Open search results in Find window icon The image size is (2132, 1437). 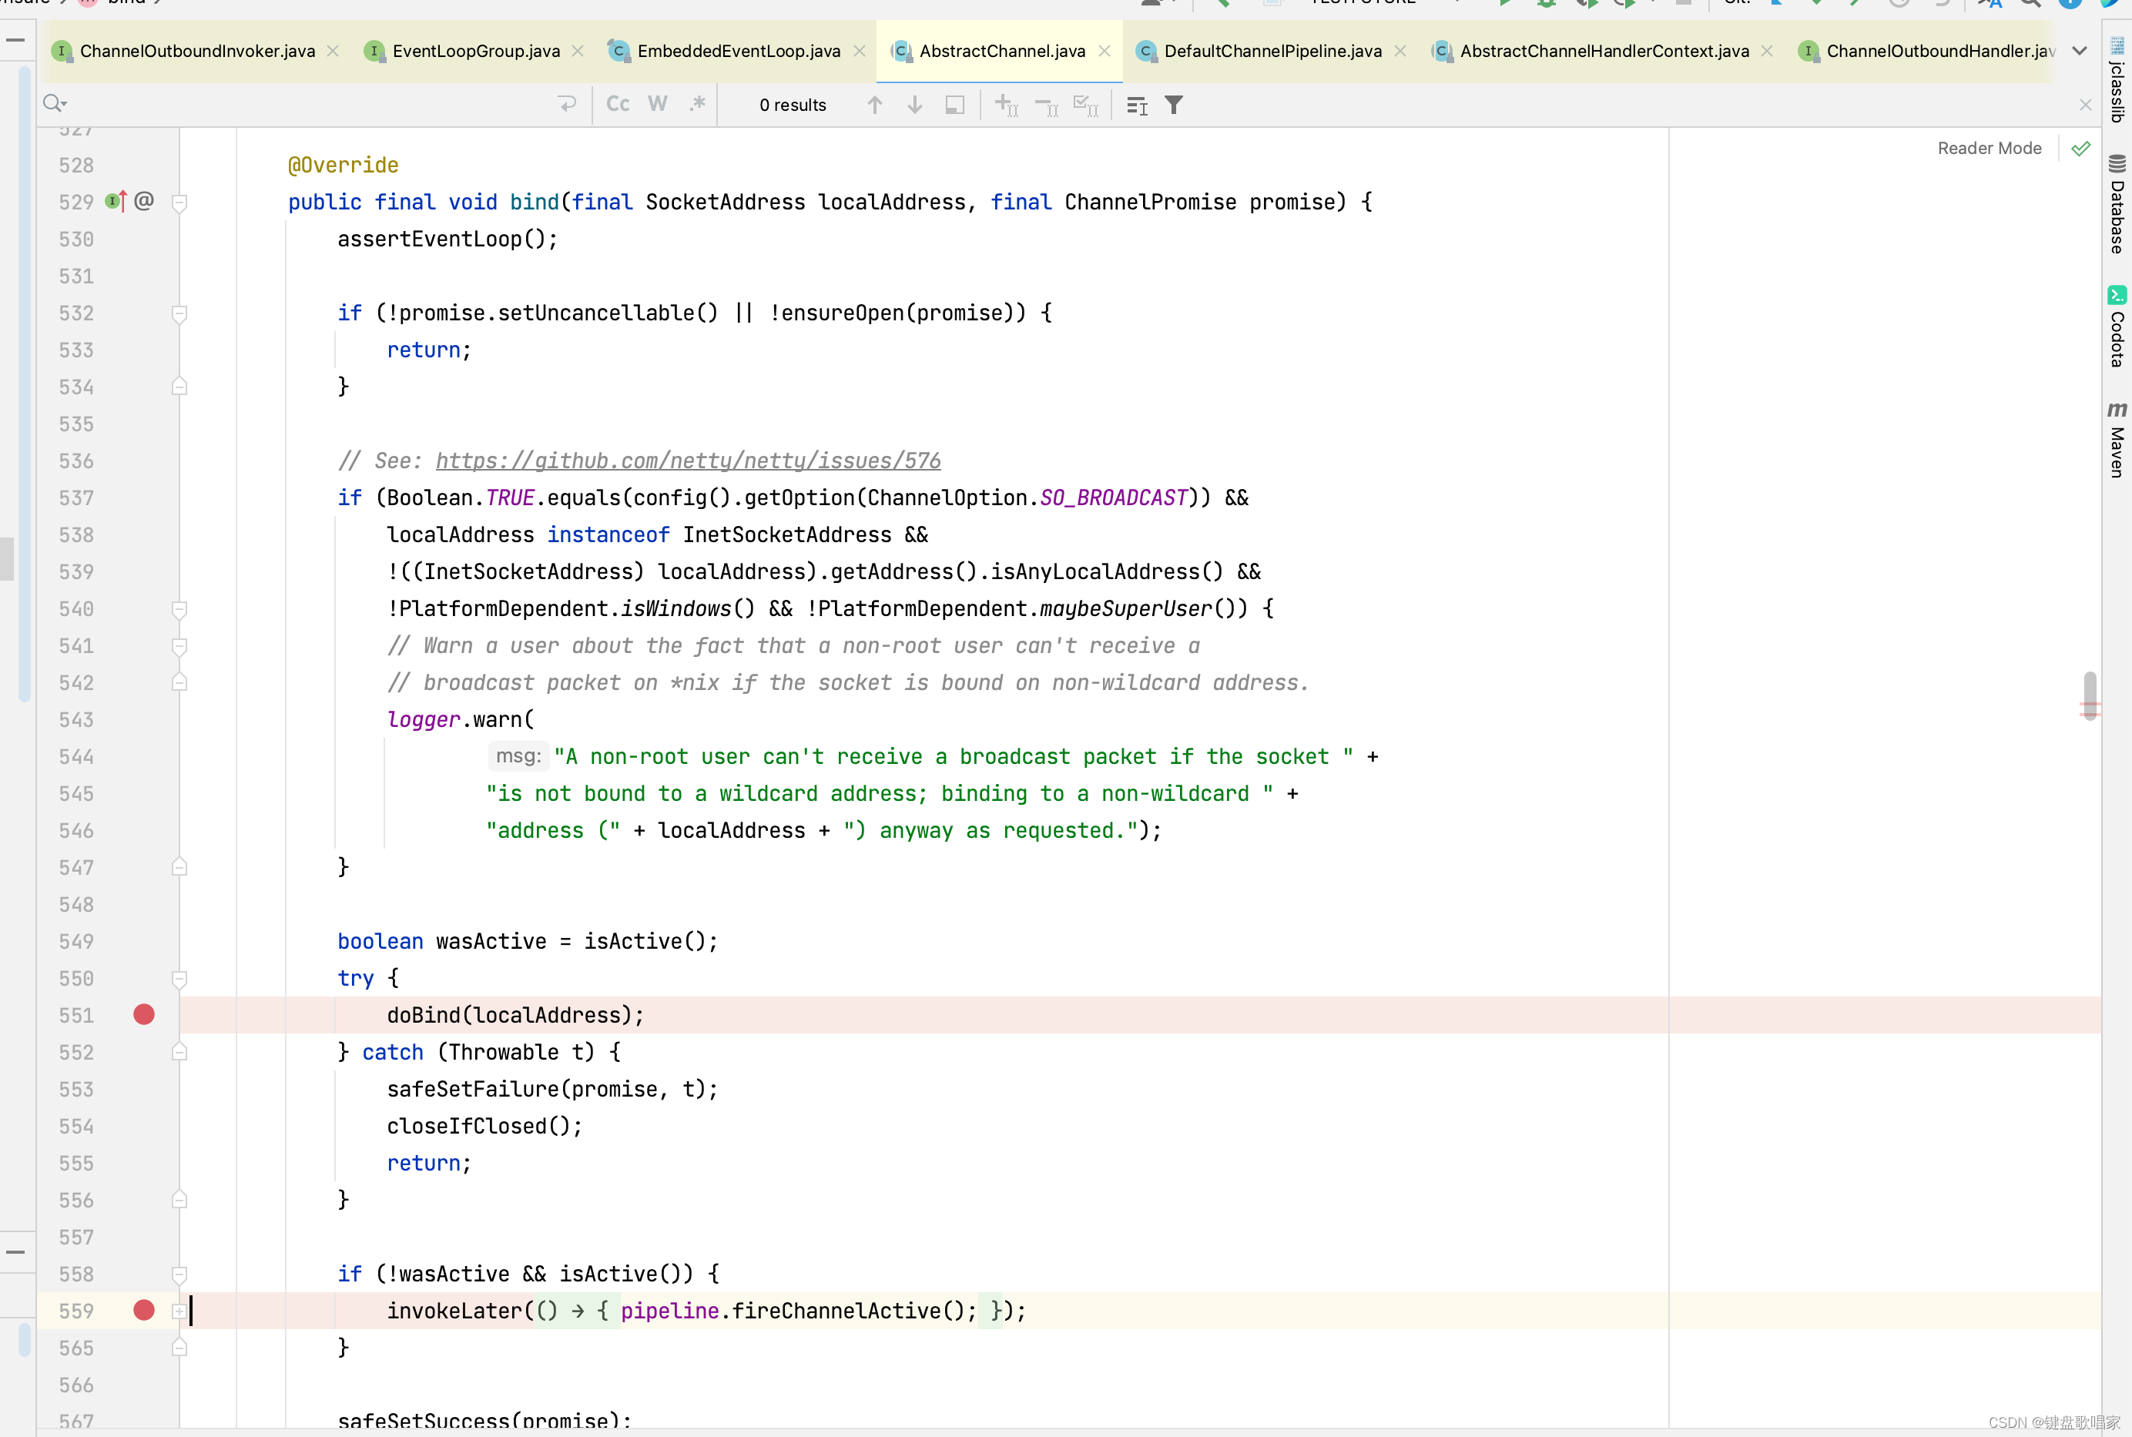click(x=1138, y=106)
